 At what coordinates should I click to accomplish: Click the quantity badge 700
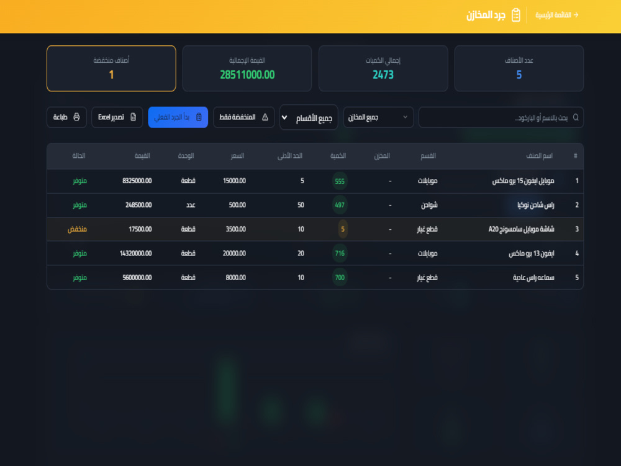(x=340, y=278)
